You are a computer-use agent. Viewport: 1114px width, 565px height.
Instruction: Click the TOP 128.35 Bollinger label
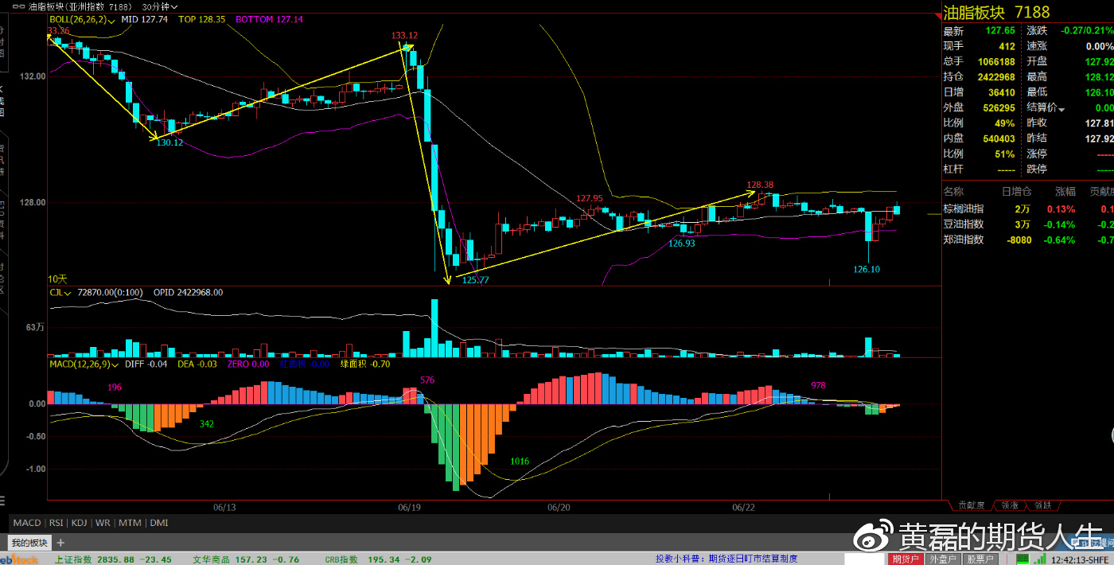pos(202,19)
